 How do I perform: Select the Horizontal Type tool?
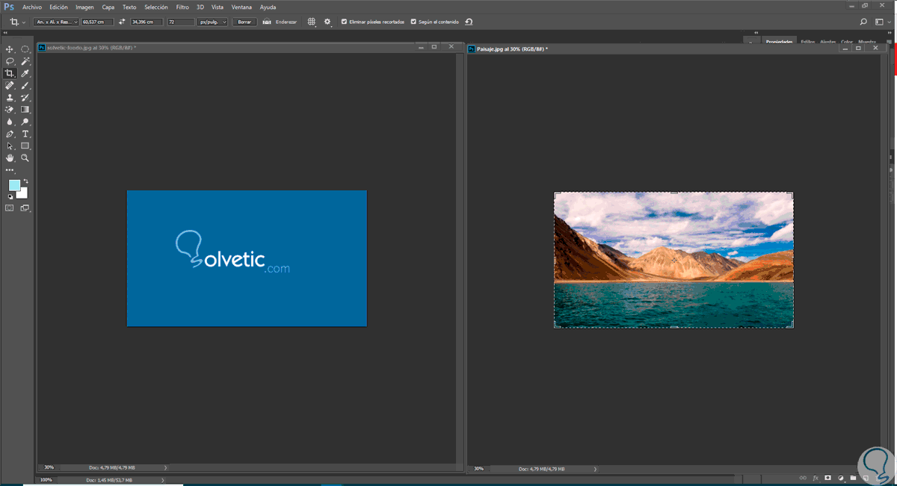point(25,134)
